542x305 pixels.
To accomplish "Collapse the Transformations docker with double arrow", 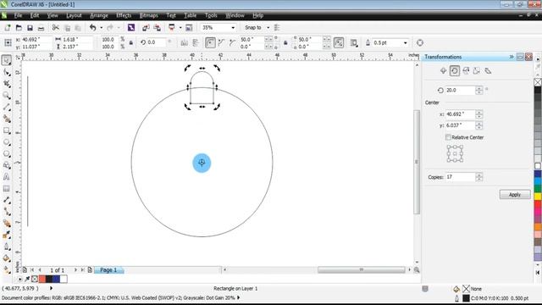I will [512, 57].
